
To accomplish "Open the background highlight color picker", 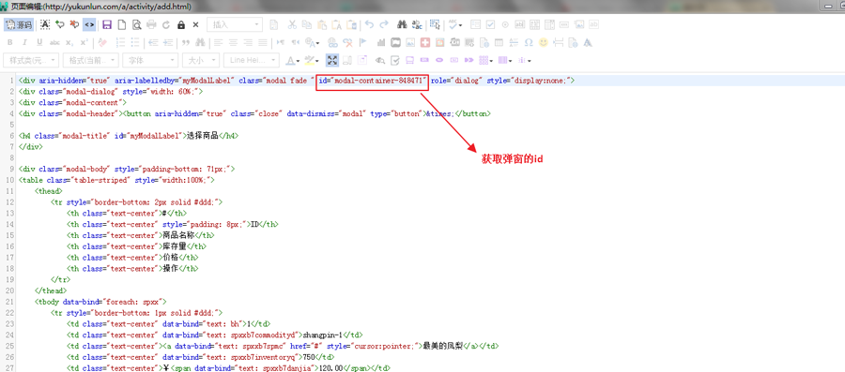I will [x=312, y=60].
